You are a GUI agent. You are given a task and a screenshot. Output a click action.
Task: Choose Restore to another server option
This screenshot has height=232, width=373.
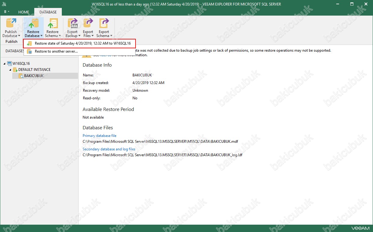click(79, 51)
